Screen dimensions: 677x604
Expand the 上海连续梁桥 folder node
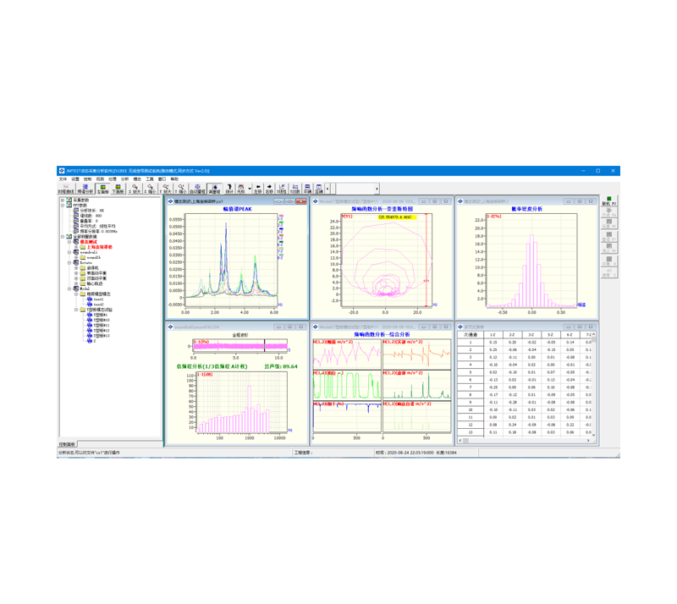(x=76, y=247)
